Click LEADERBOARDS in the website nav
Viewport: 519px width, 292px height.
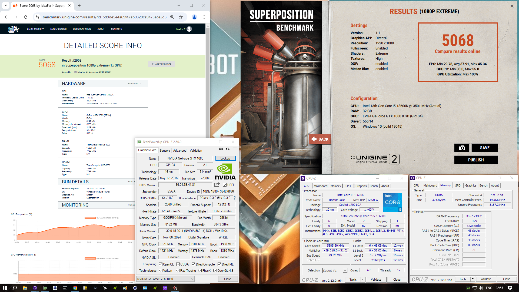coord(58,29)
